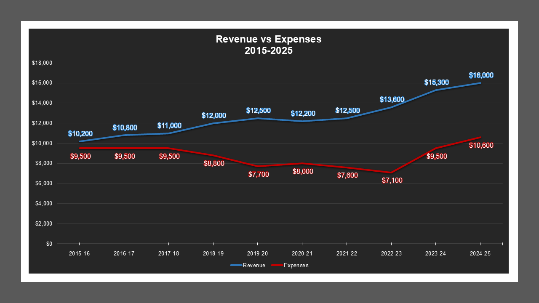Select the 2024-25 axis label
This screenshot has height=303, width=539.
click(x=480, y=253)
